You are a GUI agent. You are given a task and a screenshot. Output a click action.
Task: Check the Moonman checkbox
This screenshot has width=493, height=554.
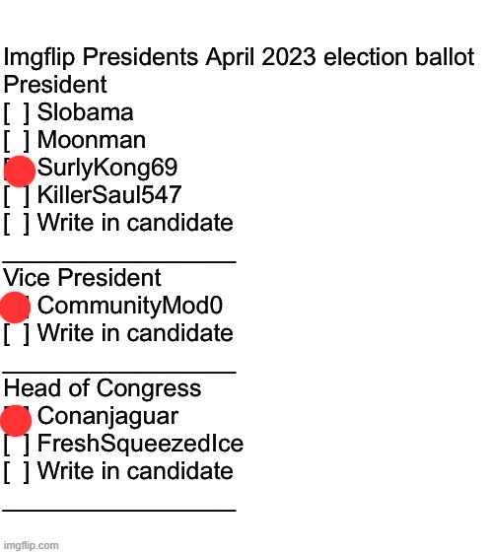[17, 141]
